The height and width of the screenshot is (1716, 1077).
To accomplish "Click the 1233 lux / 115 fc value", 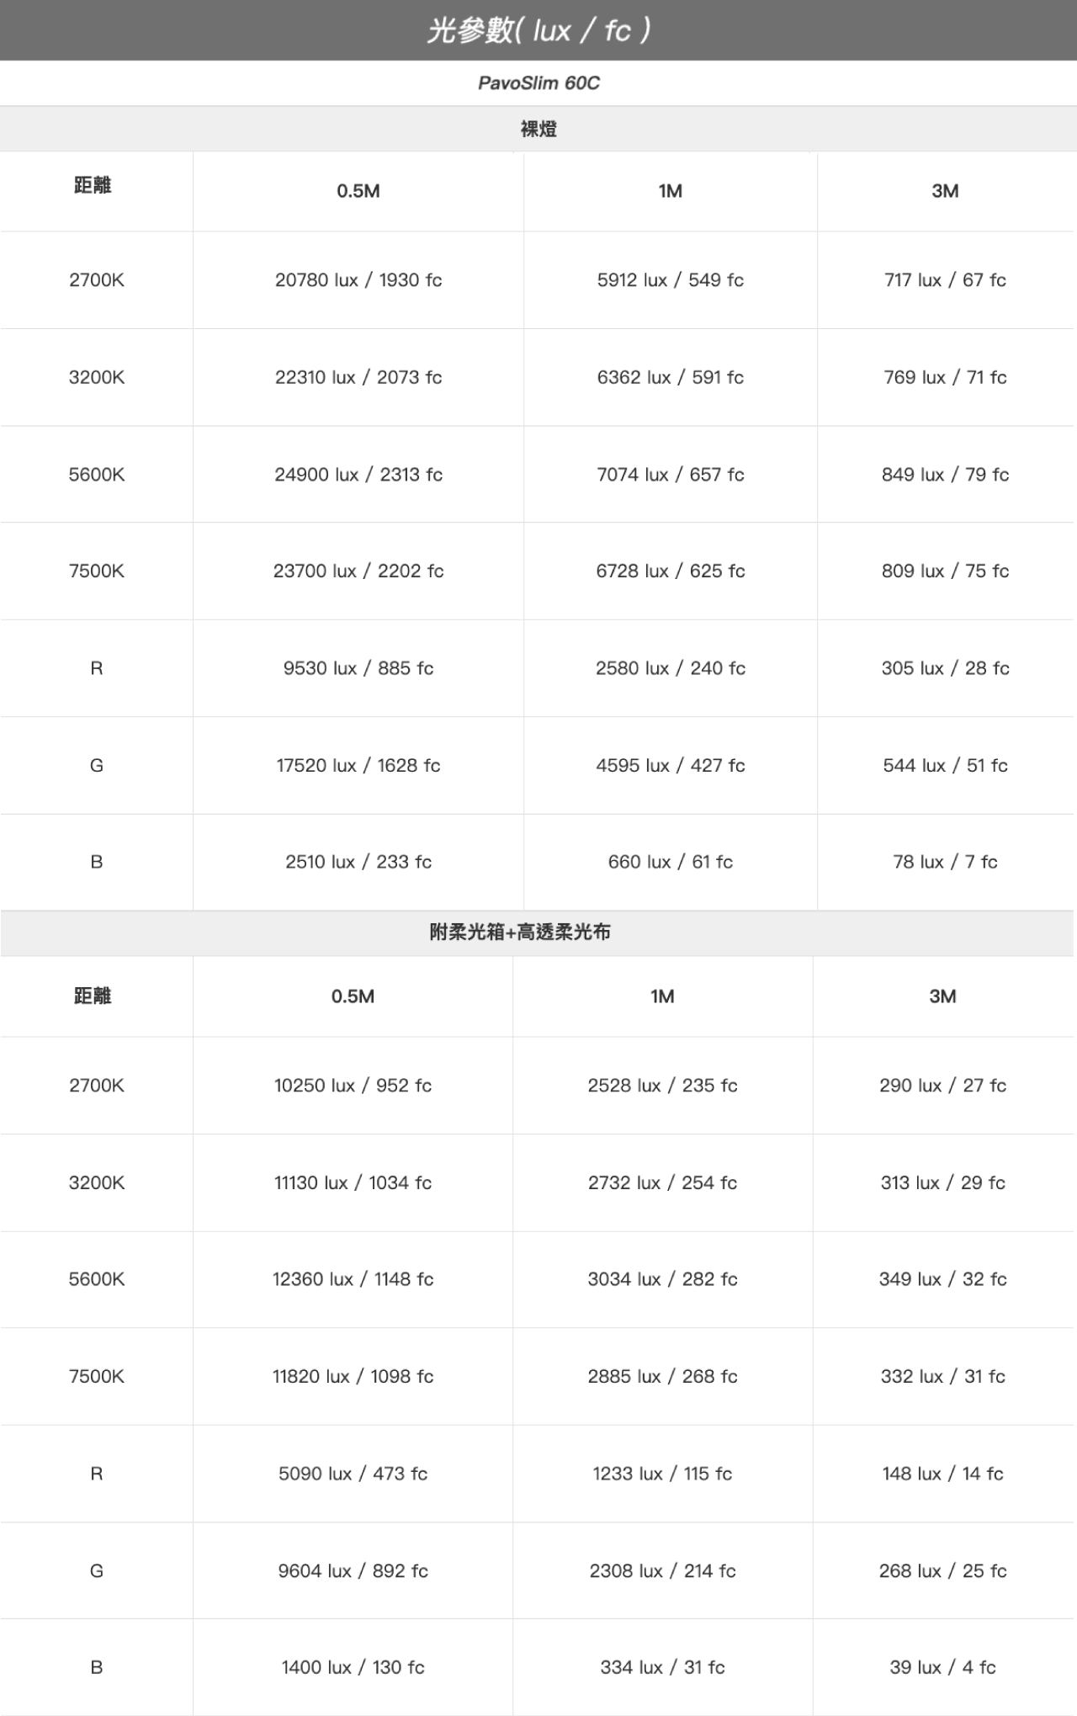I will [x=662, y=1474].
